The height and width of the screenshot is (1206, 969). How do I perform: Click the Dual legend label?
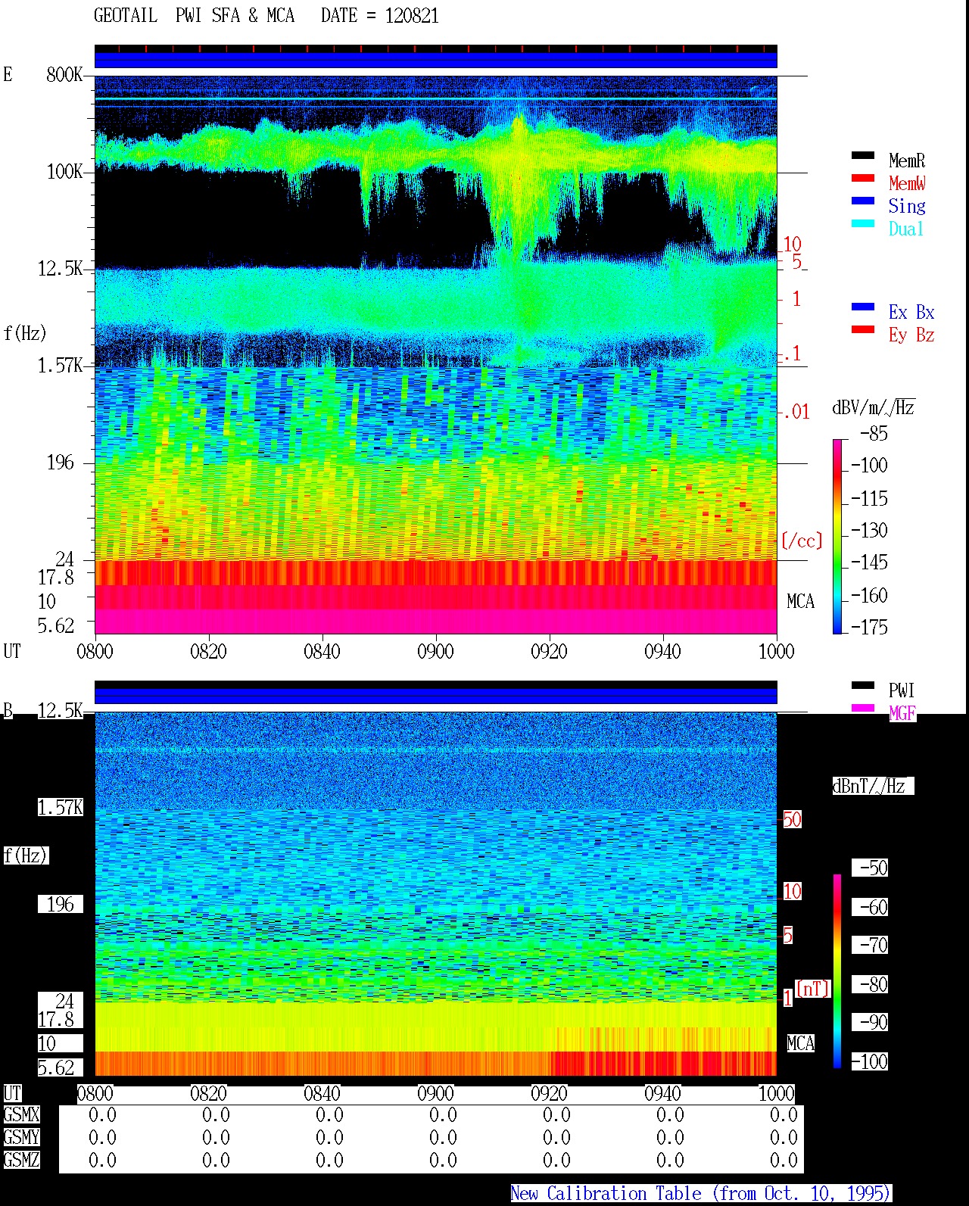pos(907,229)
